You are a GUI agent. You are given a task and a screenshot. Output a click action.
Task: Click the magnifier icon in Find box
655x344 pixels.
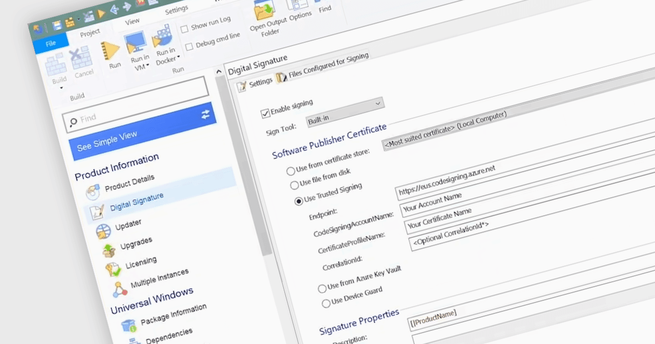click(74, 123)
